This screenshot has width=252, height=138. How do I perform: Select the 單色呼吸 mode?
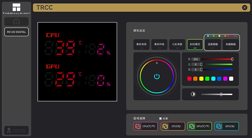[159, 44]
